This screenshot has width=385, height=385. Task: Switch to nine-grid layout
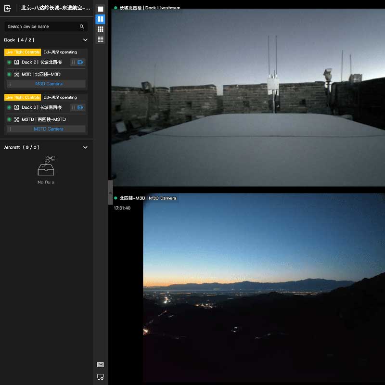pyautogui.click(x=101, y=29)
